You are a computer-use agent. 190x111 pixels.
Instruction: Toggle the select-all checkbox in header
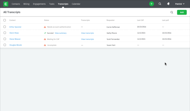[5, 20]
